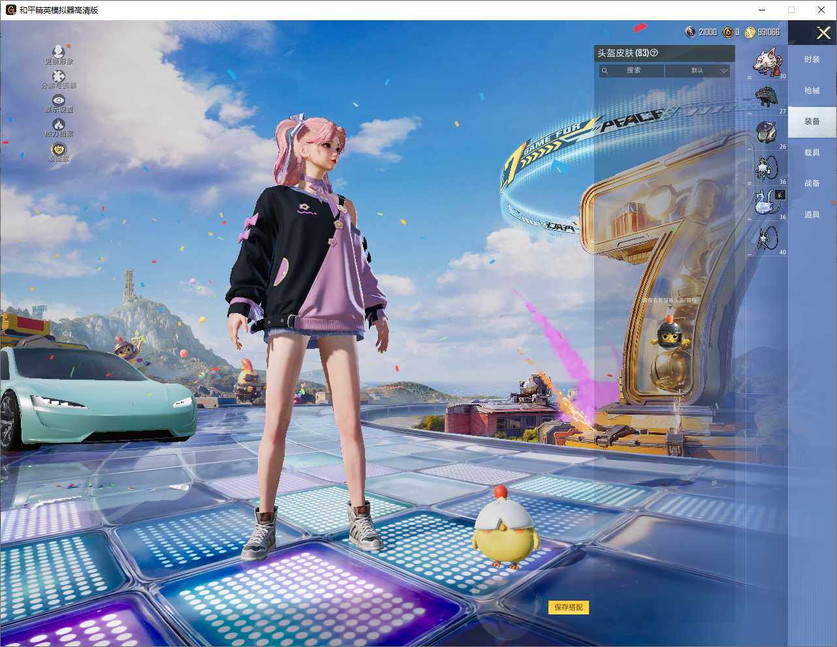Minimize the 和平精英模拟器高清版 window
This screenshot has width=837, height=647.
click(763, 10)
